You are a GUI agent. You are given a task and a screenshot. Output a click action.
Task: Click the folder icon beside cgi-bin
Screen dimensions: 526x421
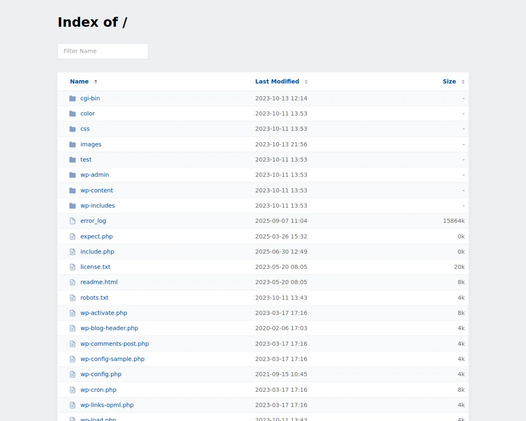click(73, 98)
